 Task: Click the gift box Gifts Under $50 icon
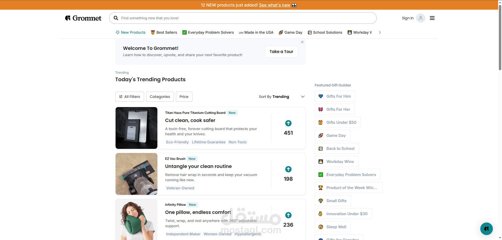coord(321,122)
